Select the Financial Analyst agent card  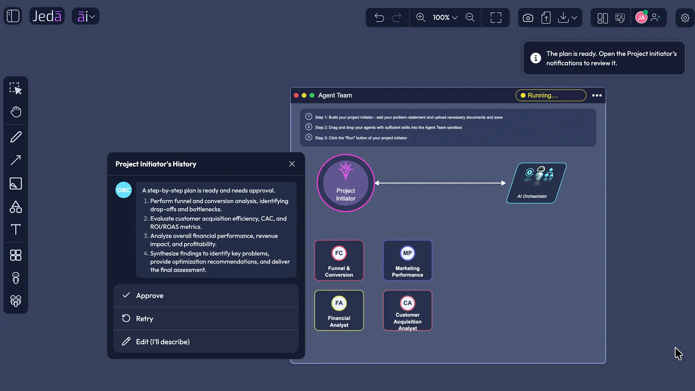coord(339,310)
